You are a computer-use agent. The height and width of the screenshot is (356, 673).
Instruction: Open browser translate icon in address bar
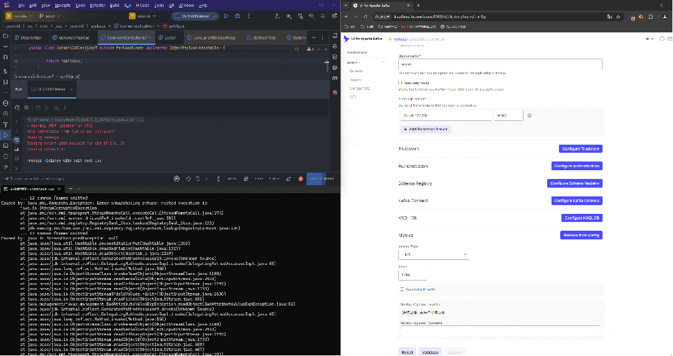click(x=609, y=17)
